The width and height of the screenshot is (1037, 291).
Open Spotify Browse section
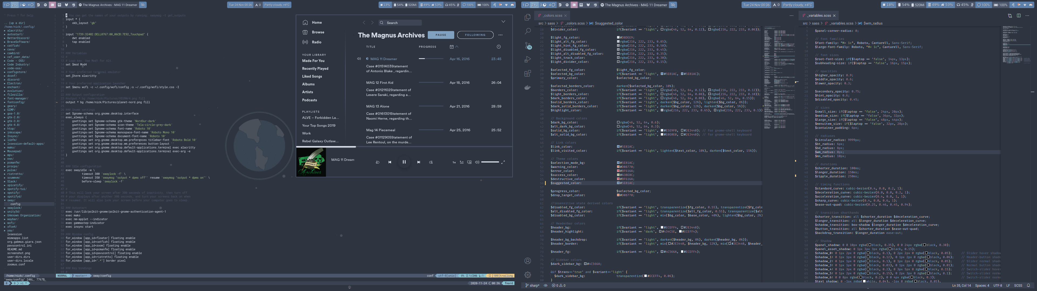pyautogui.click(x=313, y=32)
